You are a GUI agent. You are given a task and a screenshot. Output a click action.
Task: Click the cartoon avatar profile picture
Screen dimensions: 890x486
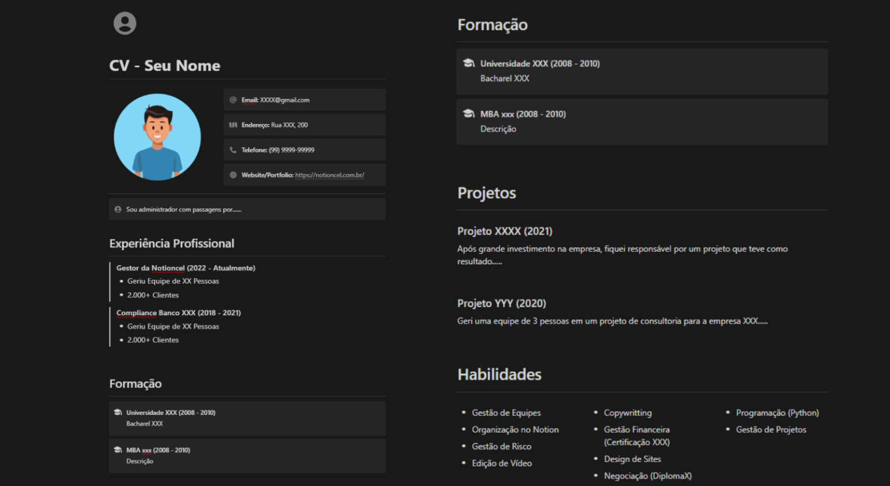pyautogui.click(x=158, y=137)
